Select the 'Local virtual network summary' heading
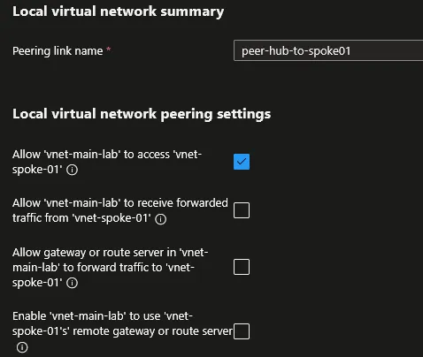The image size is (423, 357). coord(118,11)
